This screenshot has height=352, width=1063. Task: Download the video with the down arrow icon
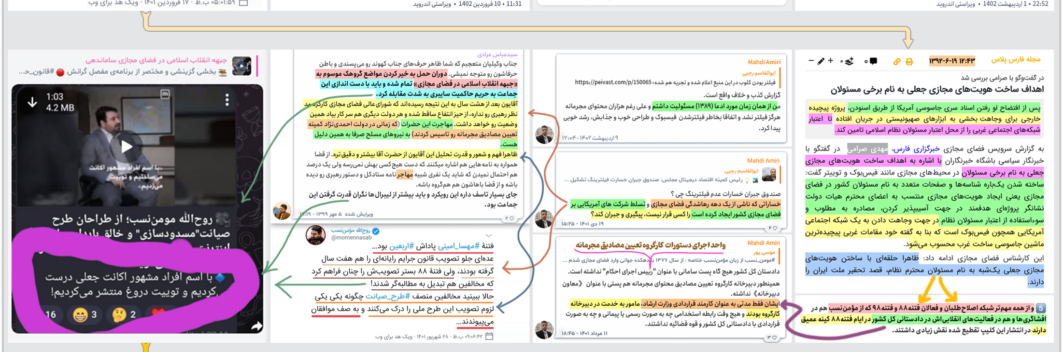(x=32, y=102)
